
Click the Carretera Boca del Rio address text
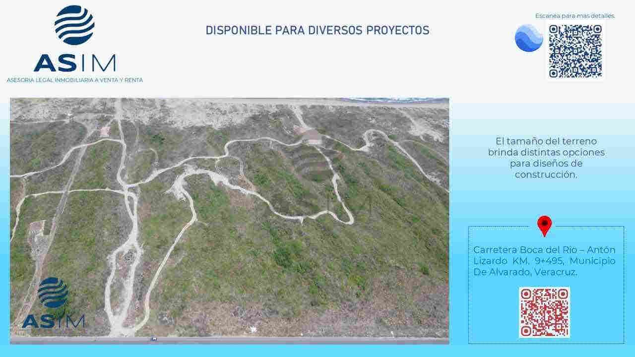point(545,261)
